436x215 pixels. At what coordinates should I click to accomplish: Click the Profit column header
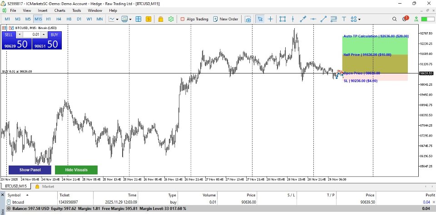430,195
